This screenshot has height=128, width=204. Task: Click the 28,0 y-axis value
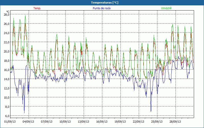pos(6,15)
